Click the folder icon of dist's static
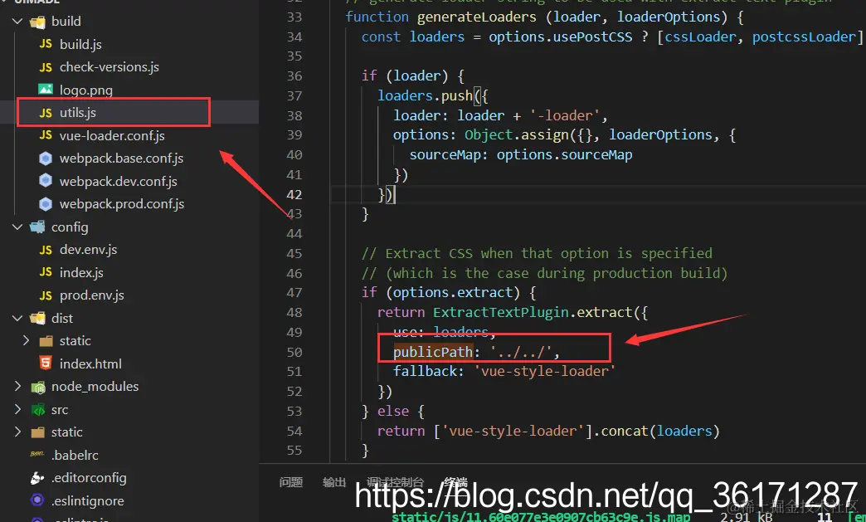This screenshot has width=866, height=522. [46, 341]
